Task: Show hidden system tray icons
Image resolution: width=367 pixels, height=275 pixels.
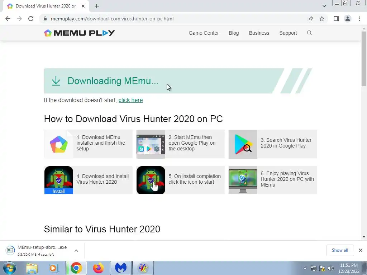Action: coord(305,268)
